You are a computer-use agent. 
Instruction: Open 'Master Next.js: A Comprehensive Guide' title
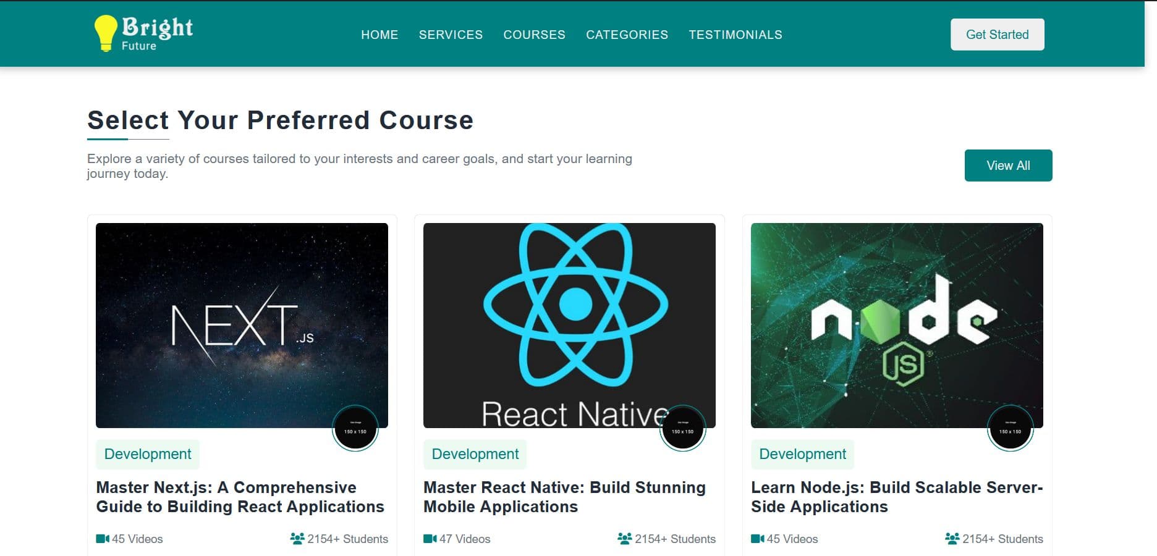(x=240, y=497)
